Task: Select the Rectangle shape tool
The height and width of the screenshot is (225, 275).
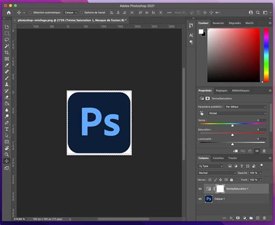Action: click(x=7, y=141)
